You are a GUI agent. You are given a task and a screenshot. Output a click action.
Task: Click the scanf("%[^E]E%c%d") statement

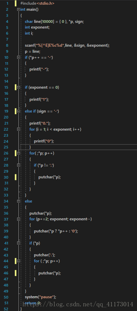(x=67, y=45)
